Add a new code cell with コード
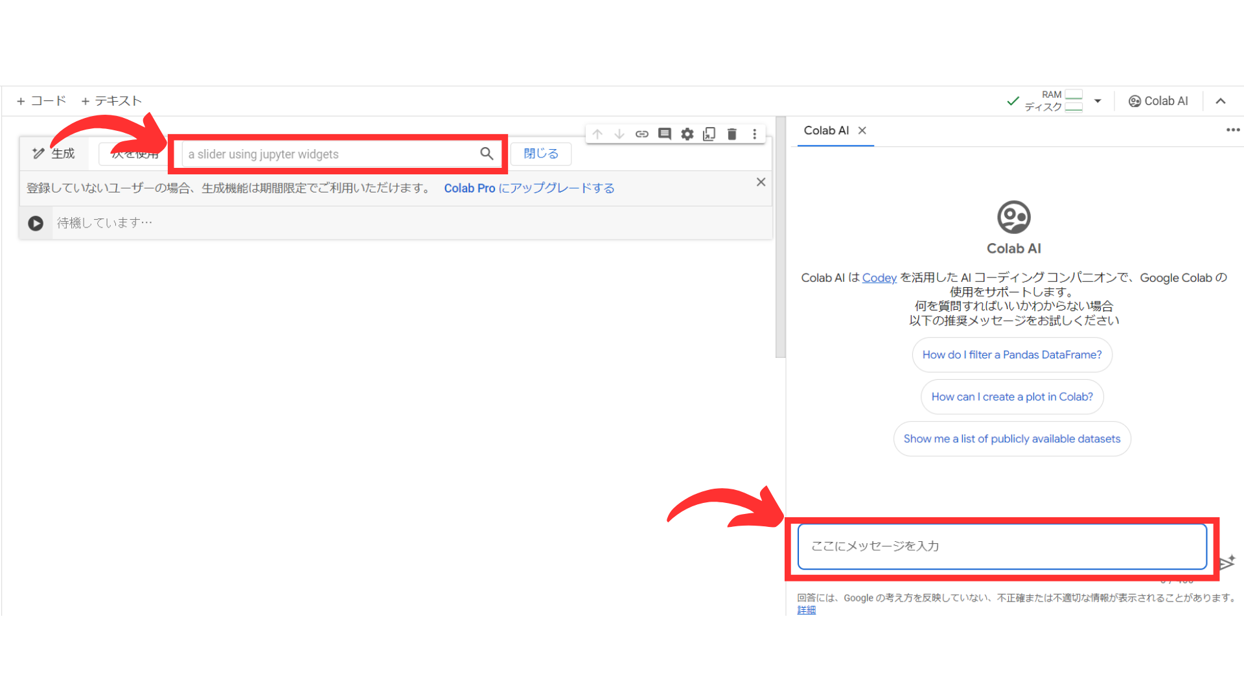Screen dimensions: 1244x700 tap(41, 100)
